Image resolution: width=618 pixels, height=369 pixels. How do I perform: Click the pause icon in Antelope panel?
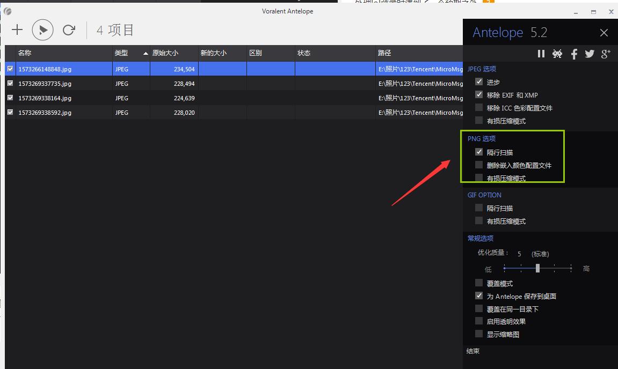541,54
